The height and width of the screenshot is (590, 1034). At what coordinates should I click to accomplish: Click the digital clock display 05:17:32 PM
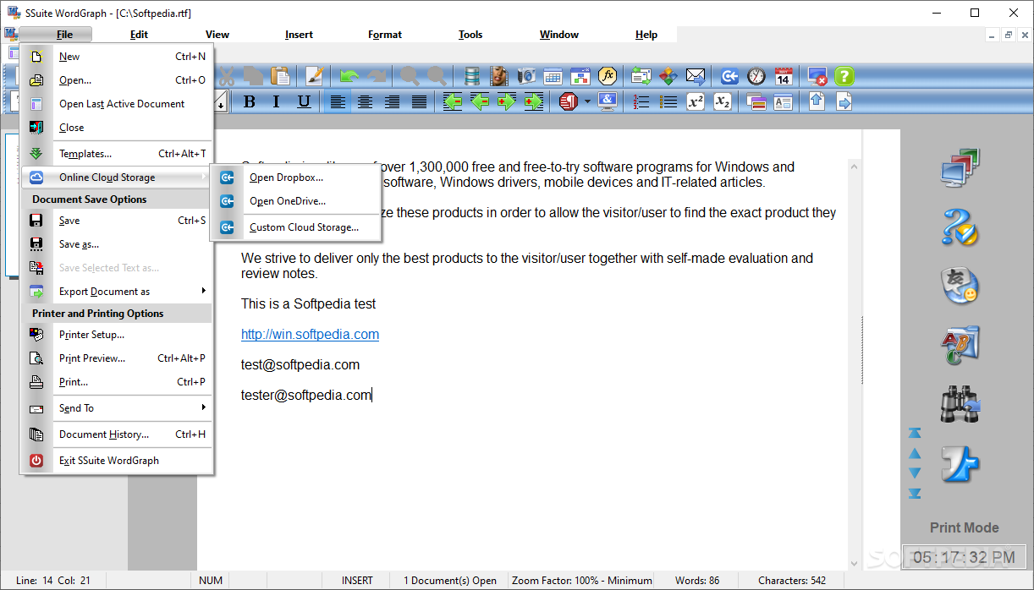964,557
